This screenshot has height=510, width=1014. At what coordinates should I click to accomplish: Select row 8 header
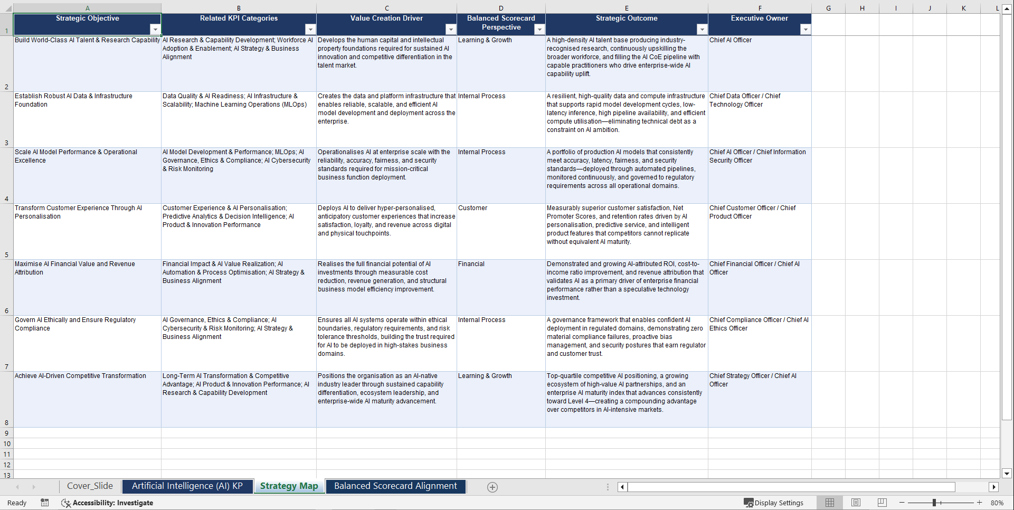pyautogui.click(x=6, y=399)
